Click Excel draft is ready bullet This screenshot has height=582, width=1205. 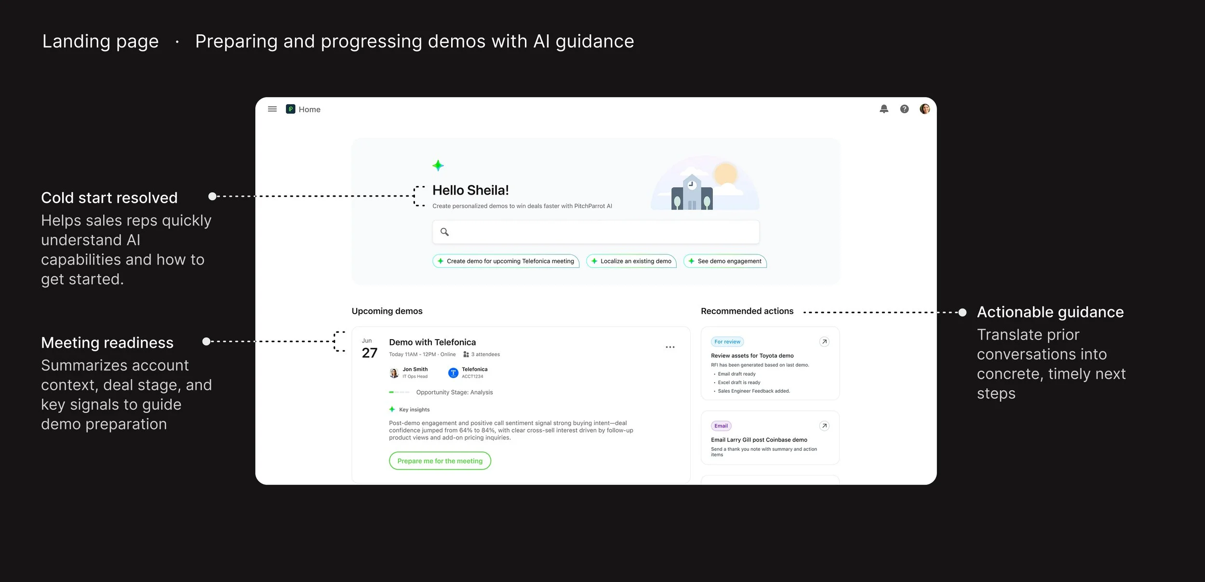739,383
